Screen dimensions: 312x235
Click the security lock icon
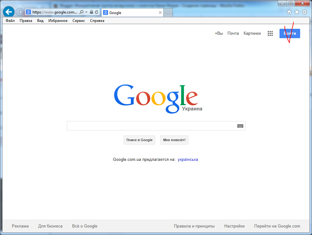[x=91, y=12]
